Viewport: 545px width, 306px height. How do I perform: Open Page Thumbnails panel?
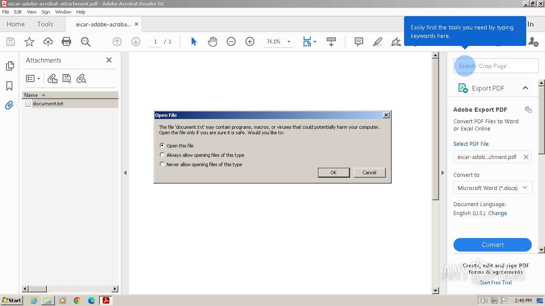9,66
